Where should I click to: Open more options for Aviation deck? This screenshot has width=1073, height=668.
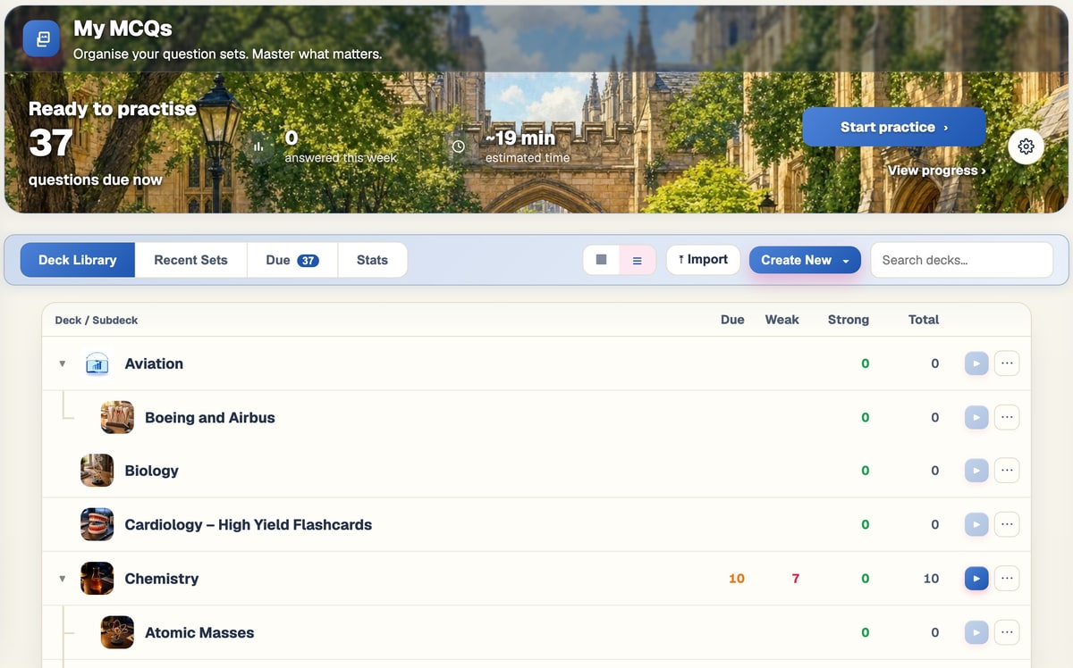(x=1007, y=363)
